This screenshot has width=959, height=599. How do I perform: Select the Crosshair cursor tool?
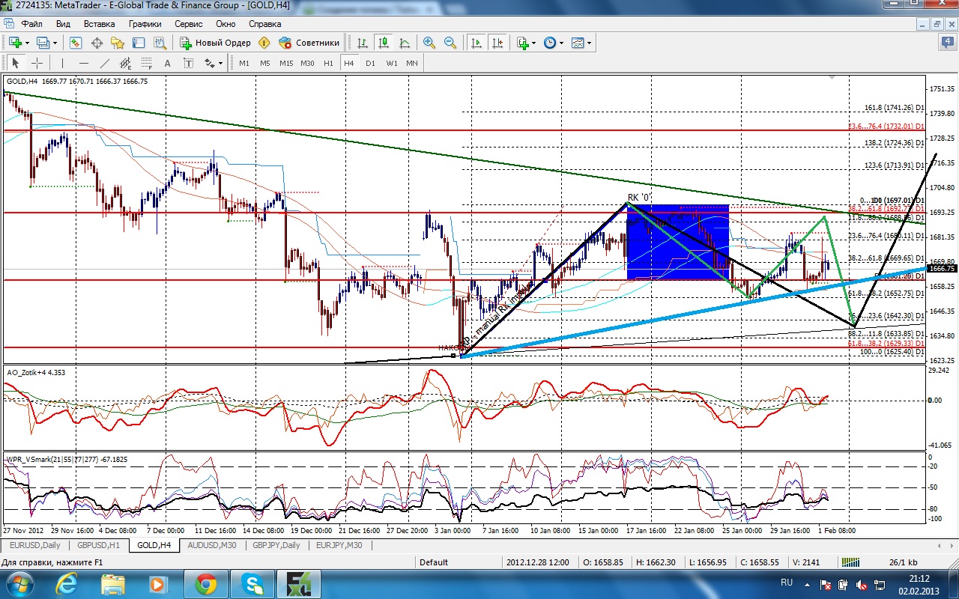coord(36,64)
